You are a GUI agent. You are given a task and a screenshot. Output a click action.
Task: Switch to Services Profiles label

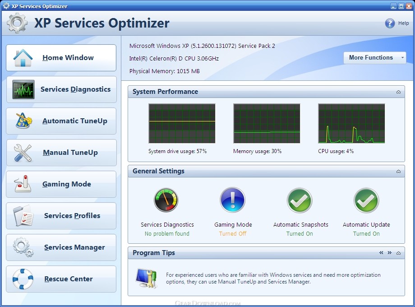[72, 216]
